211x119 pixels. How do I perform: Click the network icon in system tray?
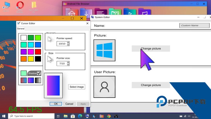(185, 116)
